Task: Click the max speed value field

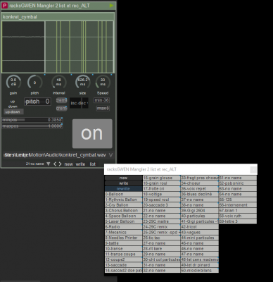Action: click(x=103, y=109)
